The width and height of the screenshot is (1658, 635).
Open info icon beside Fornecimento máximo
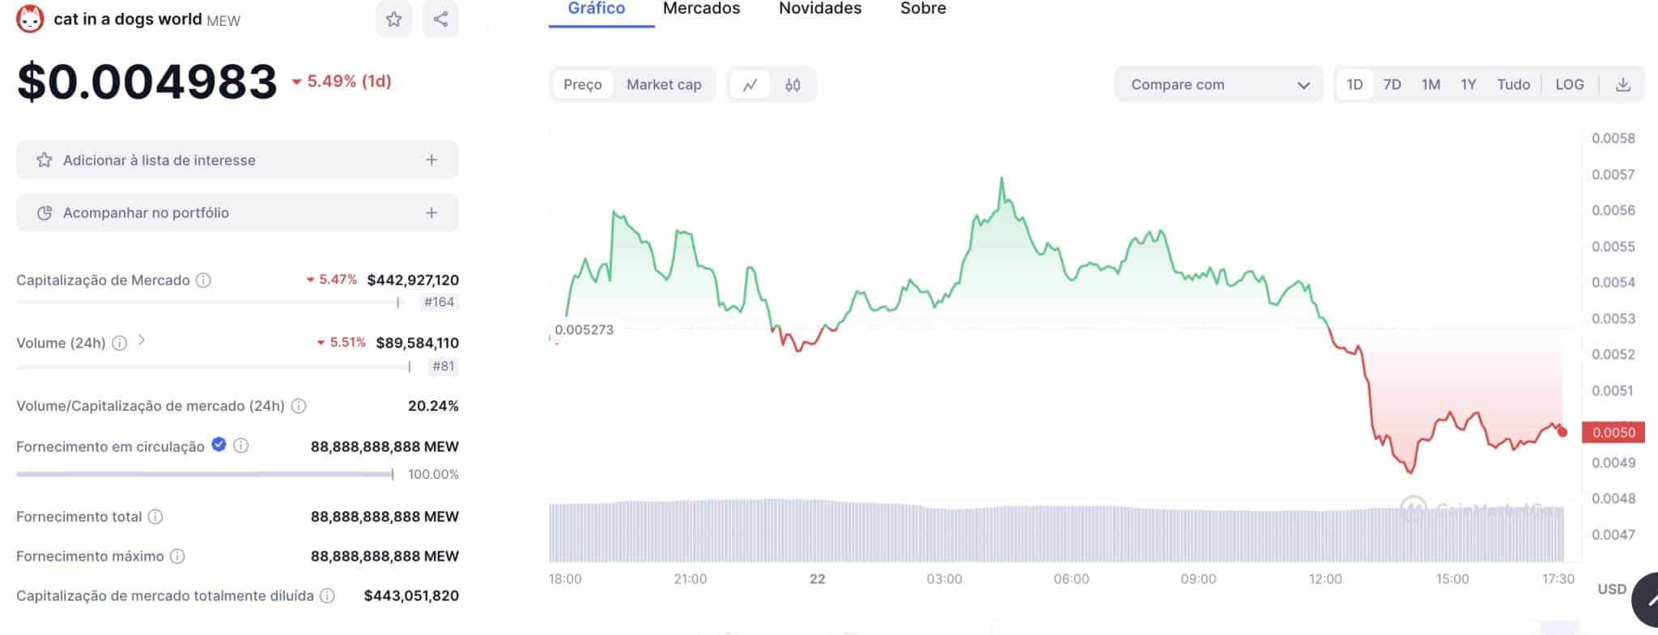[177, 556]
